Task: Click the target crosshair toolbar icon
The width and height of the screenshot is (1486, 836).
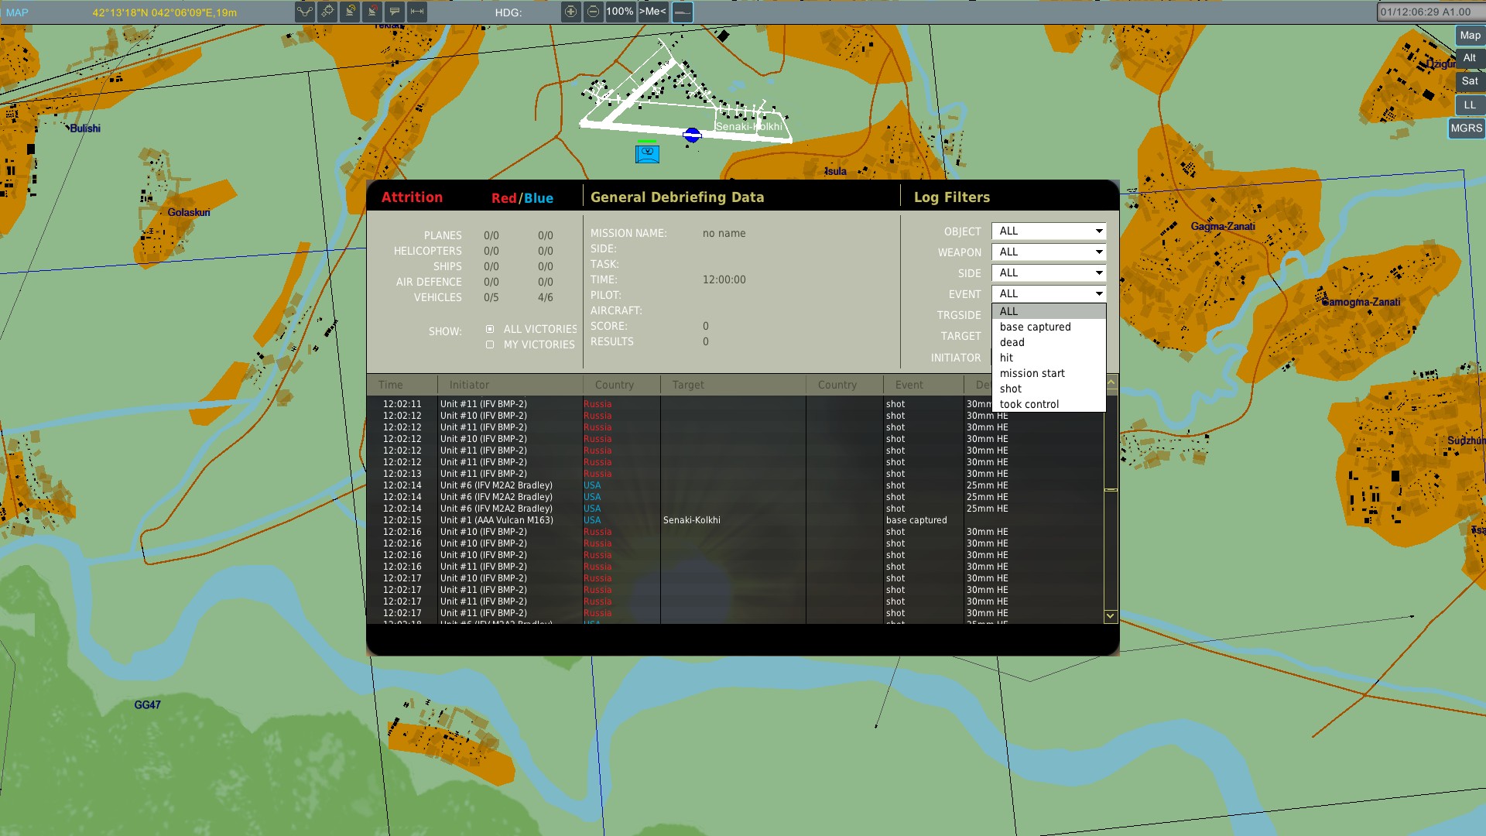Action: (327, 12)
